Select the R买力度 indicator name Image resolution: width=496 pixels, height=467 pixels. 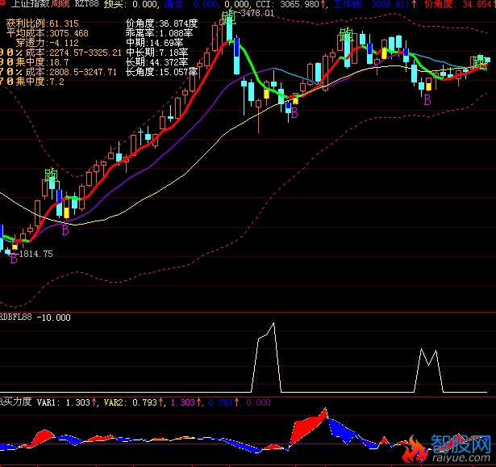pyautogui.click(x=16, y=402)
